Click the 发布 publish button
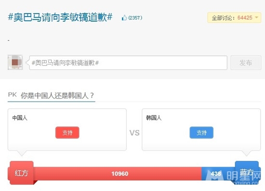This screenshot has width=265, height=191. click(246, 63)
